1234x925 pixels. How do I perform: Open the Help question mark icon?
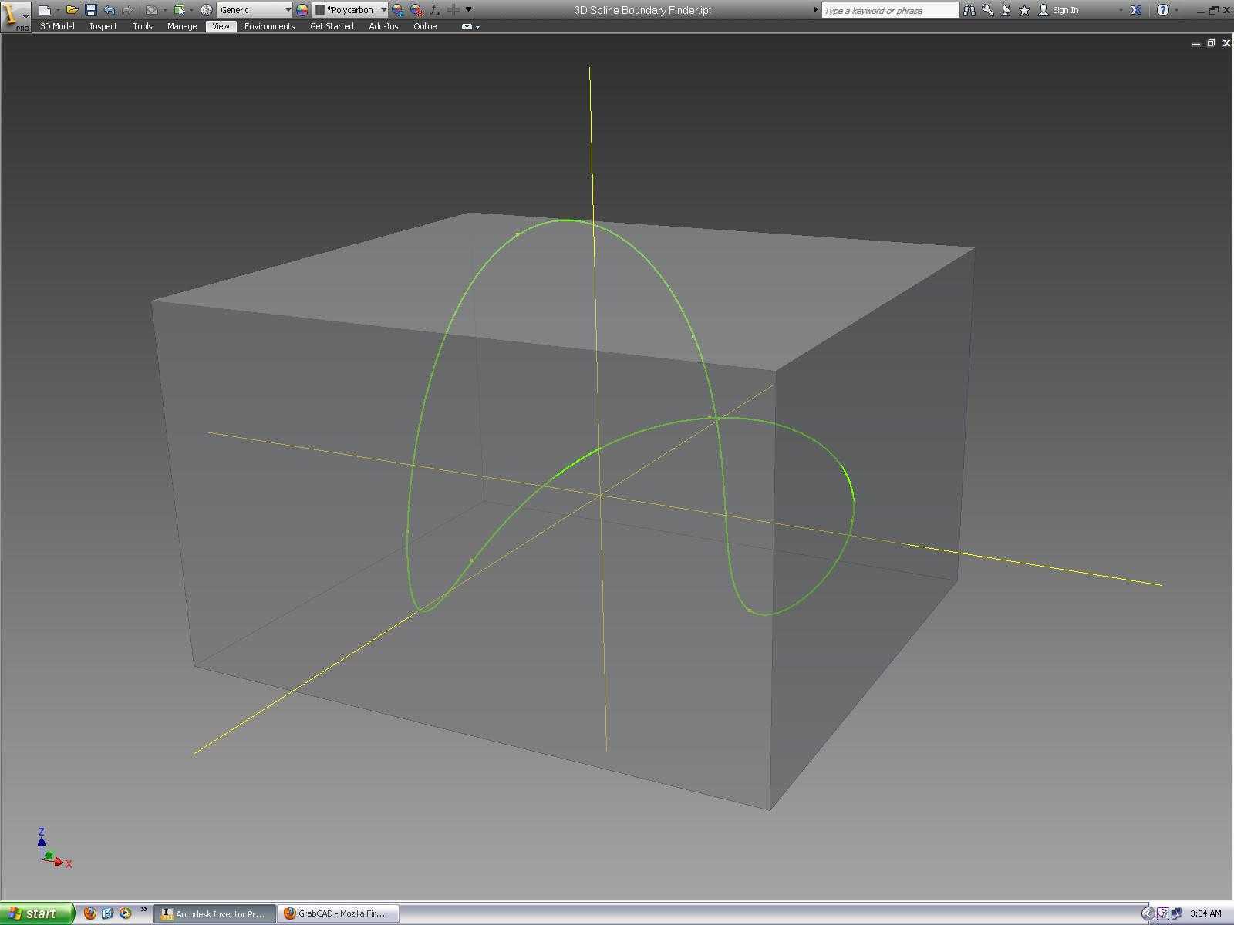pyautogui.click(x=1163, y=10)
